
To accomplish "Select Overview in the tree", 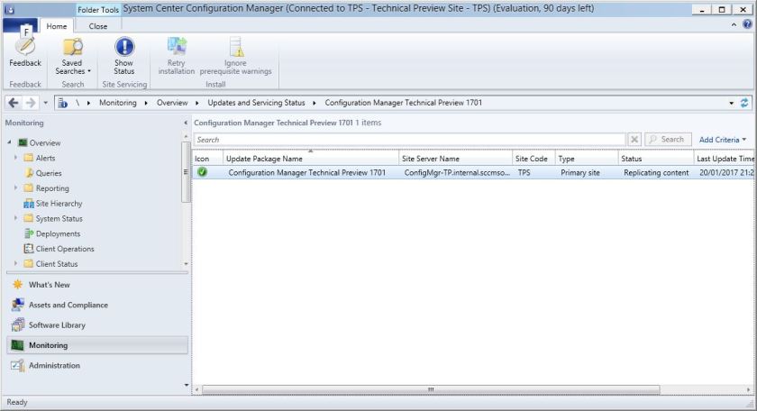I will (x=45, y=143).
